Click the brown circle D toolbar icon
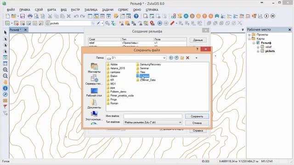 click(x=192, y=16)
